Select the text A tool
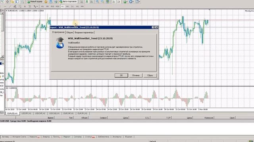 click(x=25, y=6)
